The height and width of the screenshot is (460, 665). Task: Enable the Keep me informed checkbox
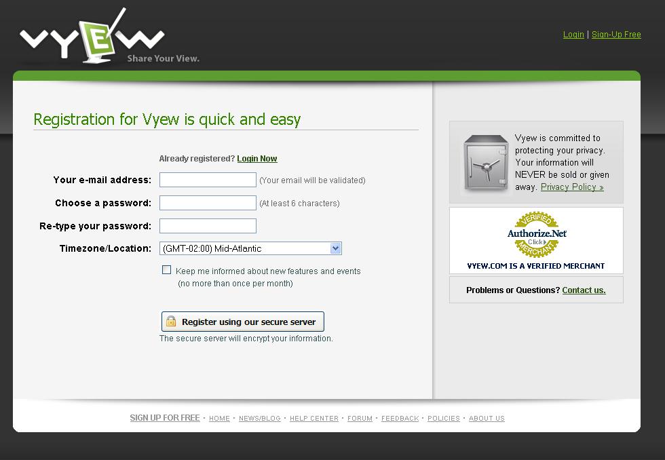click(167, 270)
